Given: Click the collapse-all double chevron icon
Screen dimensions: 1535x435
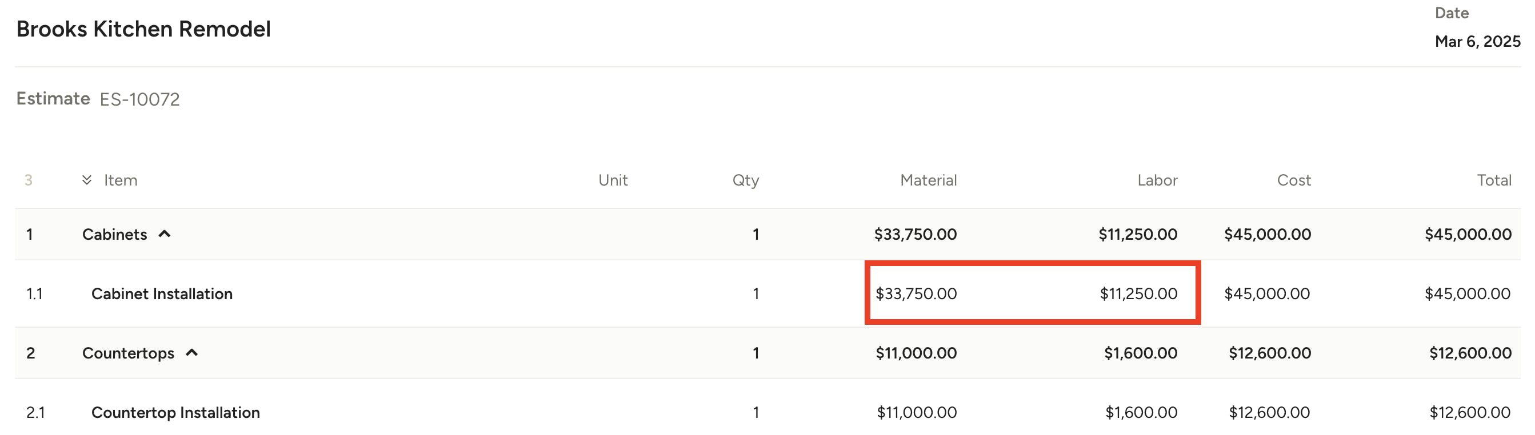Looking at the screenshot, I should [87, 180].
